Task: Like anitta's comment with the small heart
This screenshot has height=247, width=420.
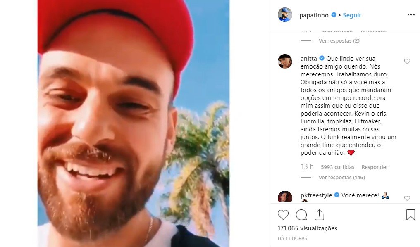Action: coord(407,61)
